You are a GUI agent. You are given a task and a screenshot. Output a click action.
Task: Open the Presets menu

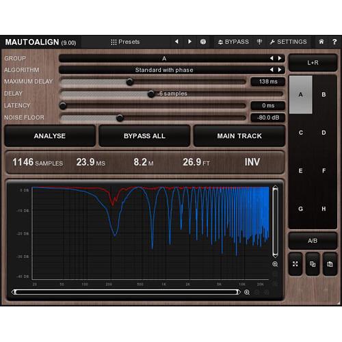125,42
